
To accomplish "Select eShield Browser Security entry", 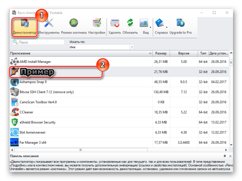I will point(38,122).
